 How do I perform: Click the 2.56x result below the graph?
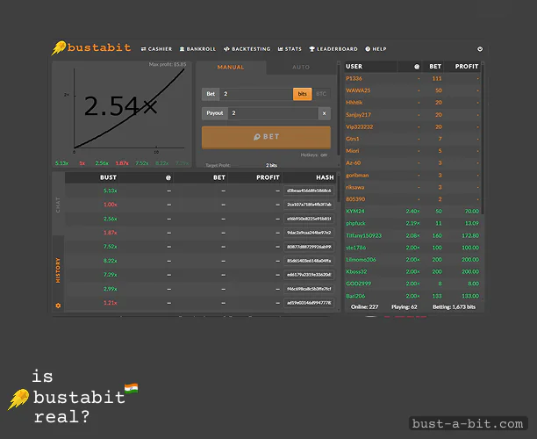pyautogui.click(x=102, y=163)
